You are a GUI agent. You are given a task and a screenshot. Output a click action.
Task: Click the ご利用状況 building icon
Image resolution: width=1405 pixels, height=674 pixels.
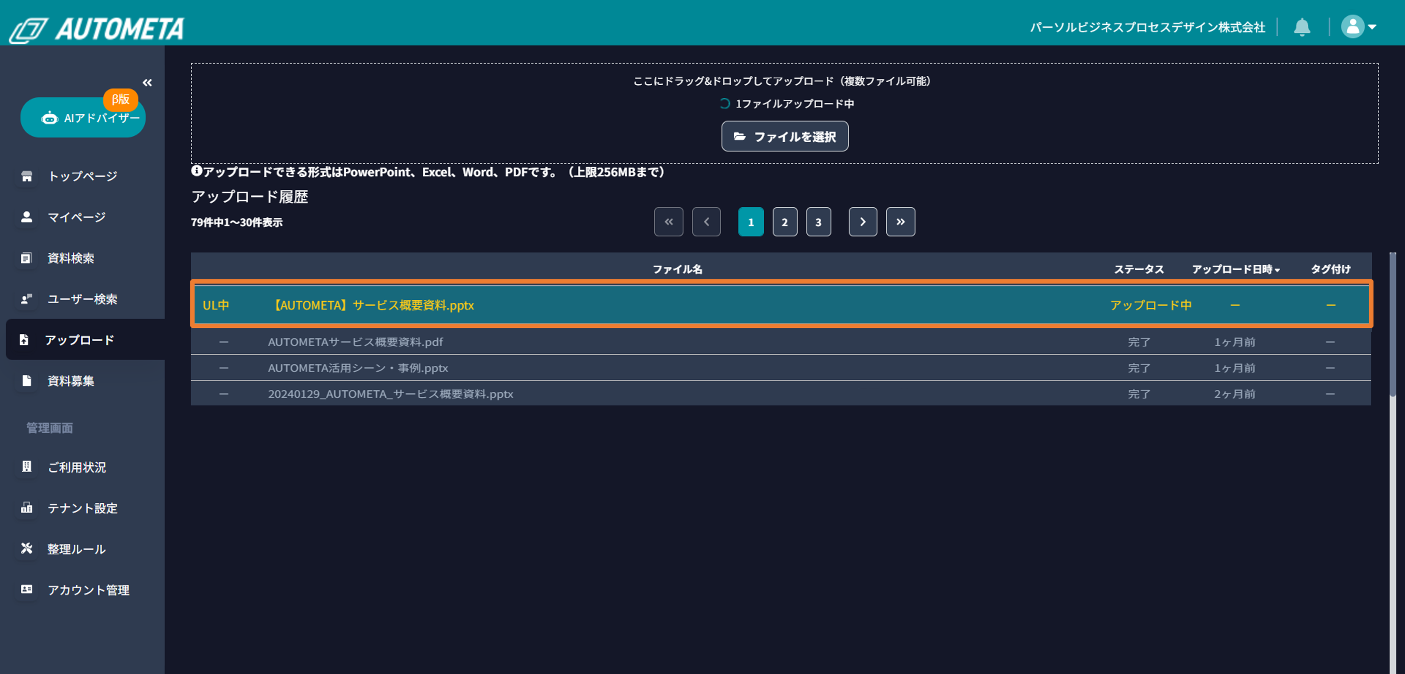pyautogui.click(x=27, y=467)
